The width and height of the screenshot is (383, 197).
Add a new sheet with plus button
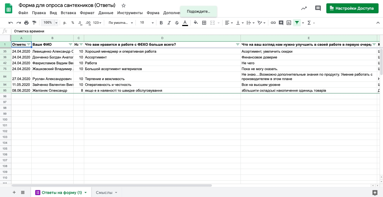coord(14,193)
